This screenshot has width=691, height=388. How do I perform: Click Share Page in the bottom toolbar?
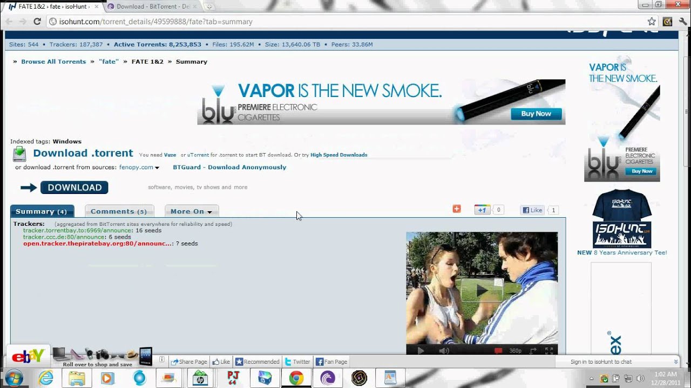189,362
